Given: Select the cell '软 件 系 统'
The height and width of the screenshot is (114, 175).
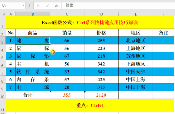Looking at the screenshot, I should pyautogui.click(x=33, y=72).
